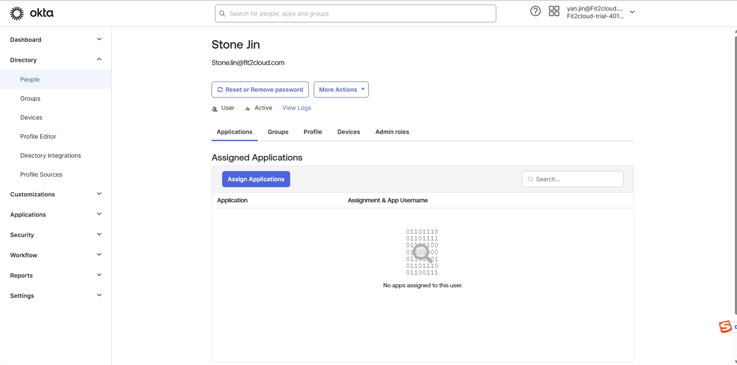Screen dimensions: 737x365
Task: Switch to the Groups tab
Action: [x=278, y=132]
